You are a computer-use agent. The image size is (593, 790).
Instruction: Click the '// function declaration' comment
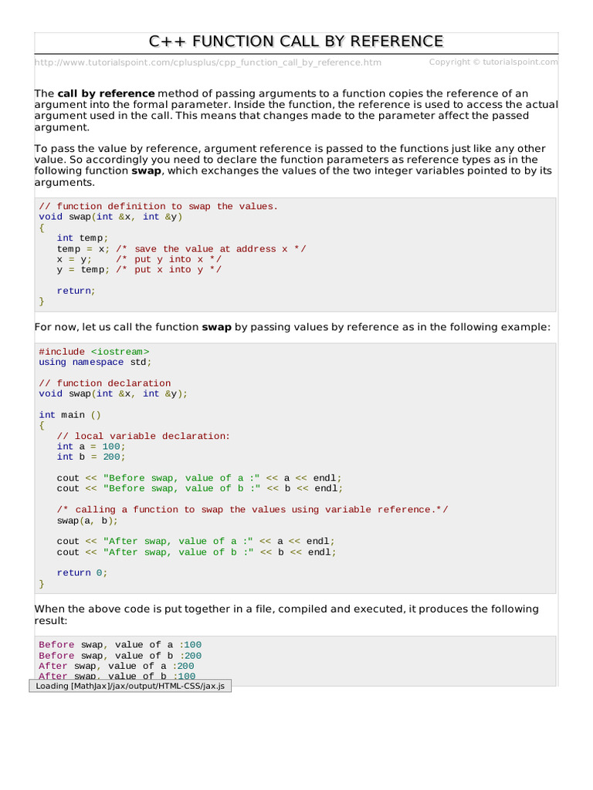click(x=105, y=383)
